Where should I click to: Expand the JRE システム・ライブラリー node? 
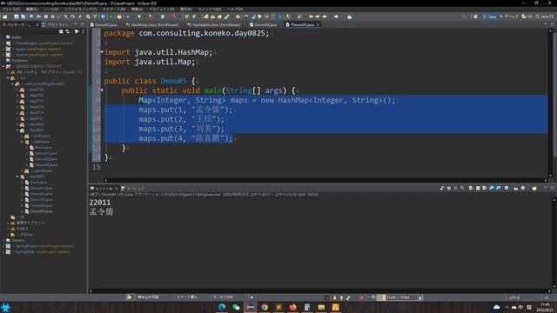coord(8,72)
